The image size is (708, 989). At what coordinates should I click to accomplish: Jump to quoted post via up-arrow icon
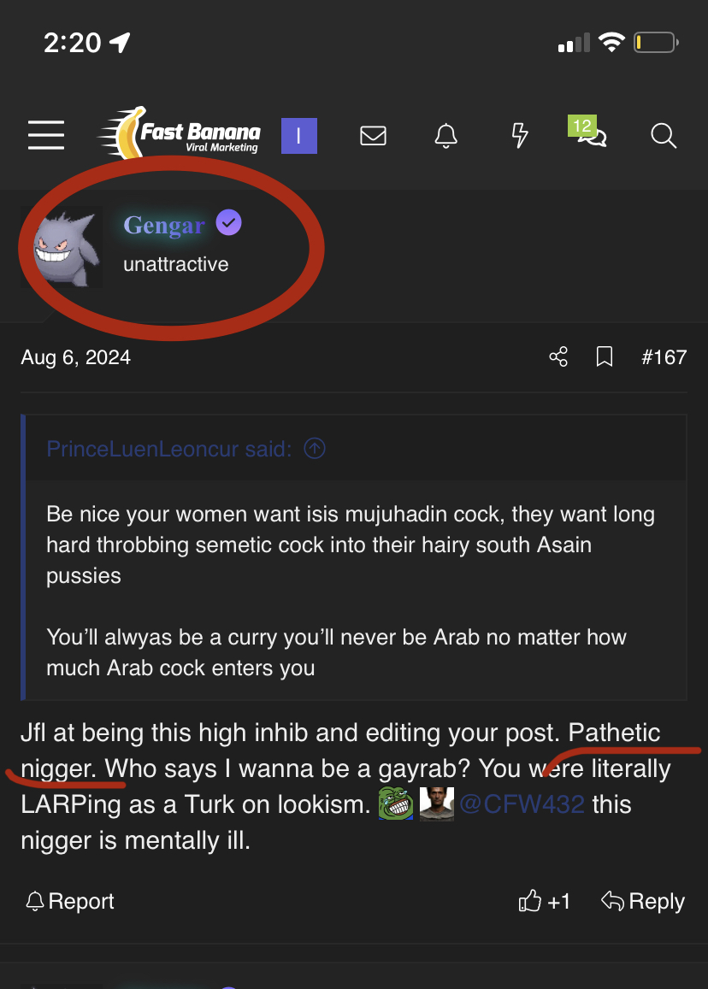315,449
